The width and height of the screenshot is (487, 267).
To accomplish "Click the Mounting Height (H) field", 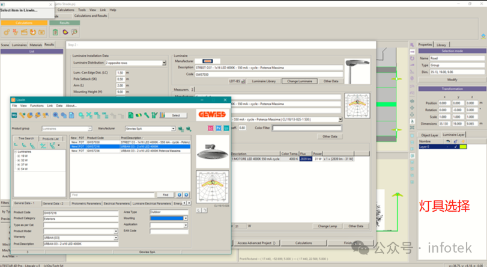I will point(120,92).
